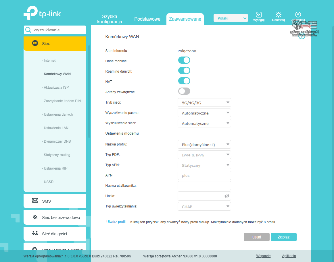Expand the Nazwa profilu dropdown
Image resolution: width=334 pixels, height=262 pixels.
tap(204, 144)
